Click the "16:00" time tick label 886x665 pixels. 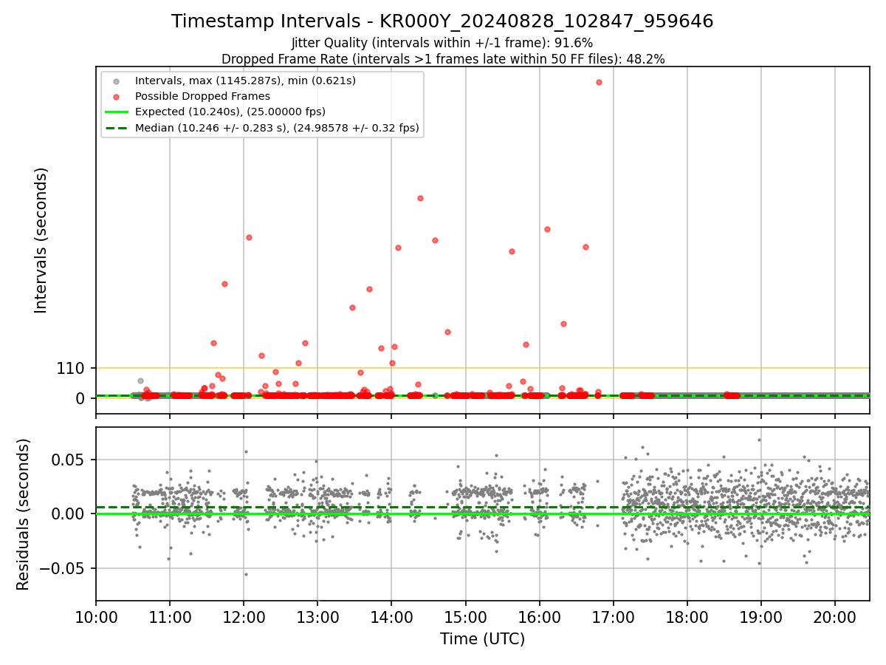540,617
